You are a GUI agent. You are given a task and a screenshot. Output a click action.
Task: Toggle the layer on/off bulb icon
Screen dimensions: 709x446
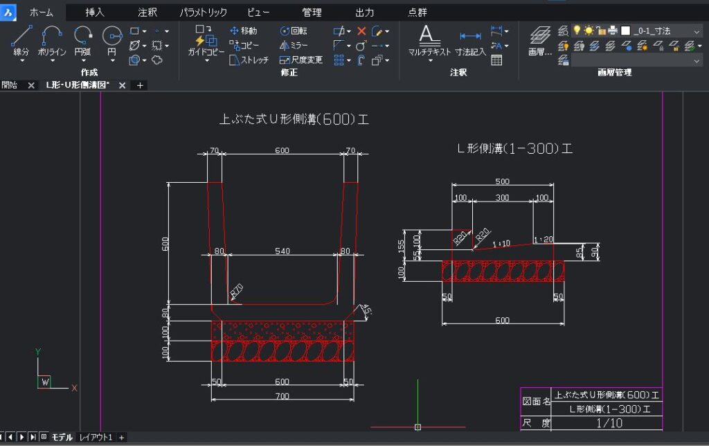pos(577,30)
